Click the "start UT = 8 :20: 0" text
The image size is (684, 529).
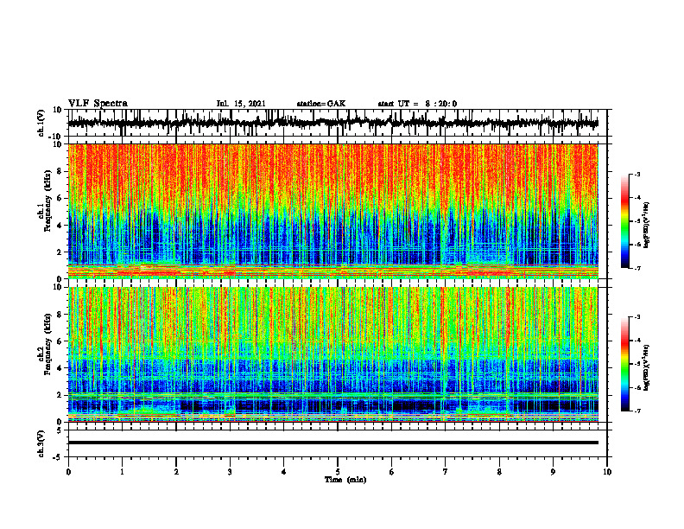[x=417, y=104]
